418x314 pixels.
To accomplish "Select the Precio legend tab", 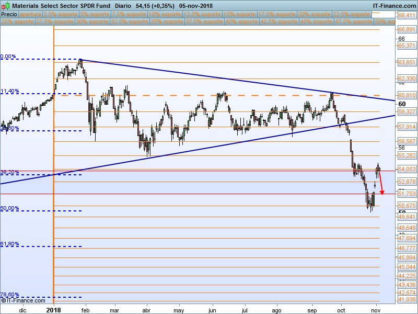I will (9, 14).
